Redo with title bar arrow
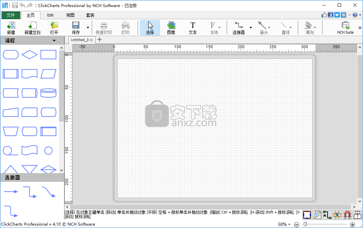363x228 pixels. 30,5
